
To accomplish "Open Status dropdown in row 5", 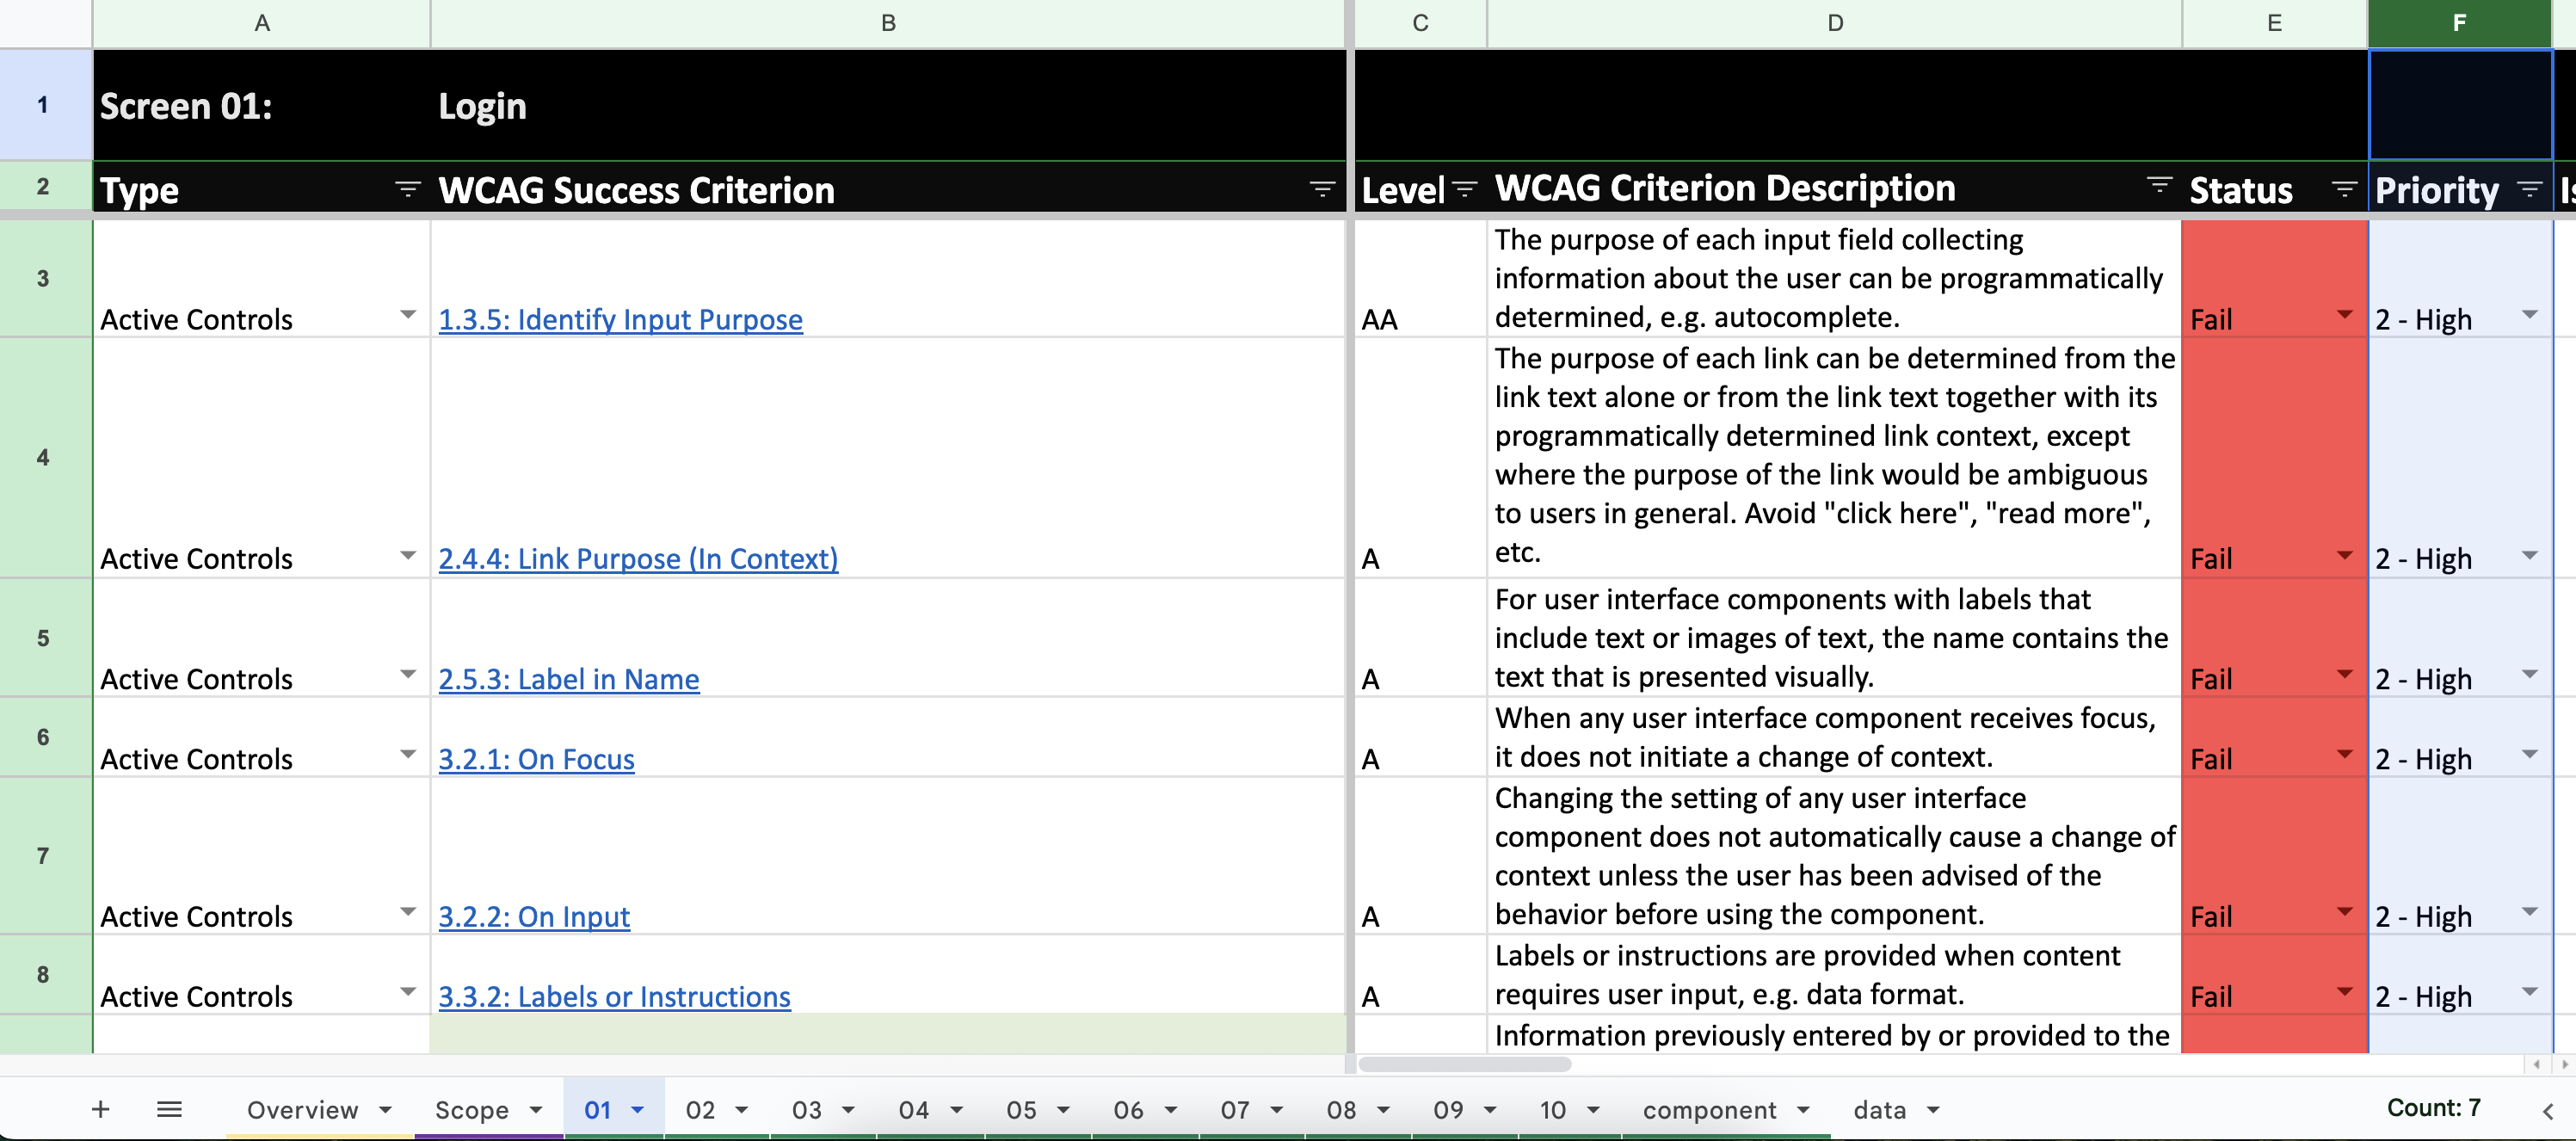I will 2344,675.
